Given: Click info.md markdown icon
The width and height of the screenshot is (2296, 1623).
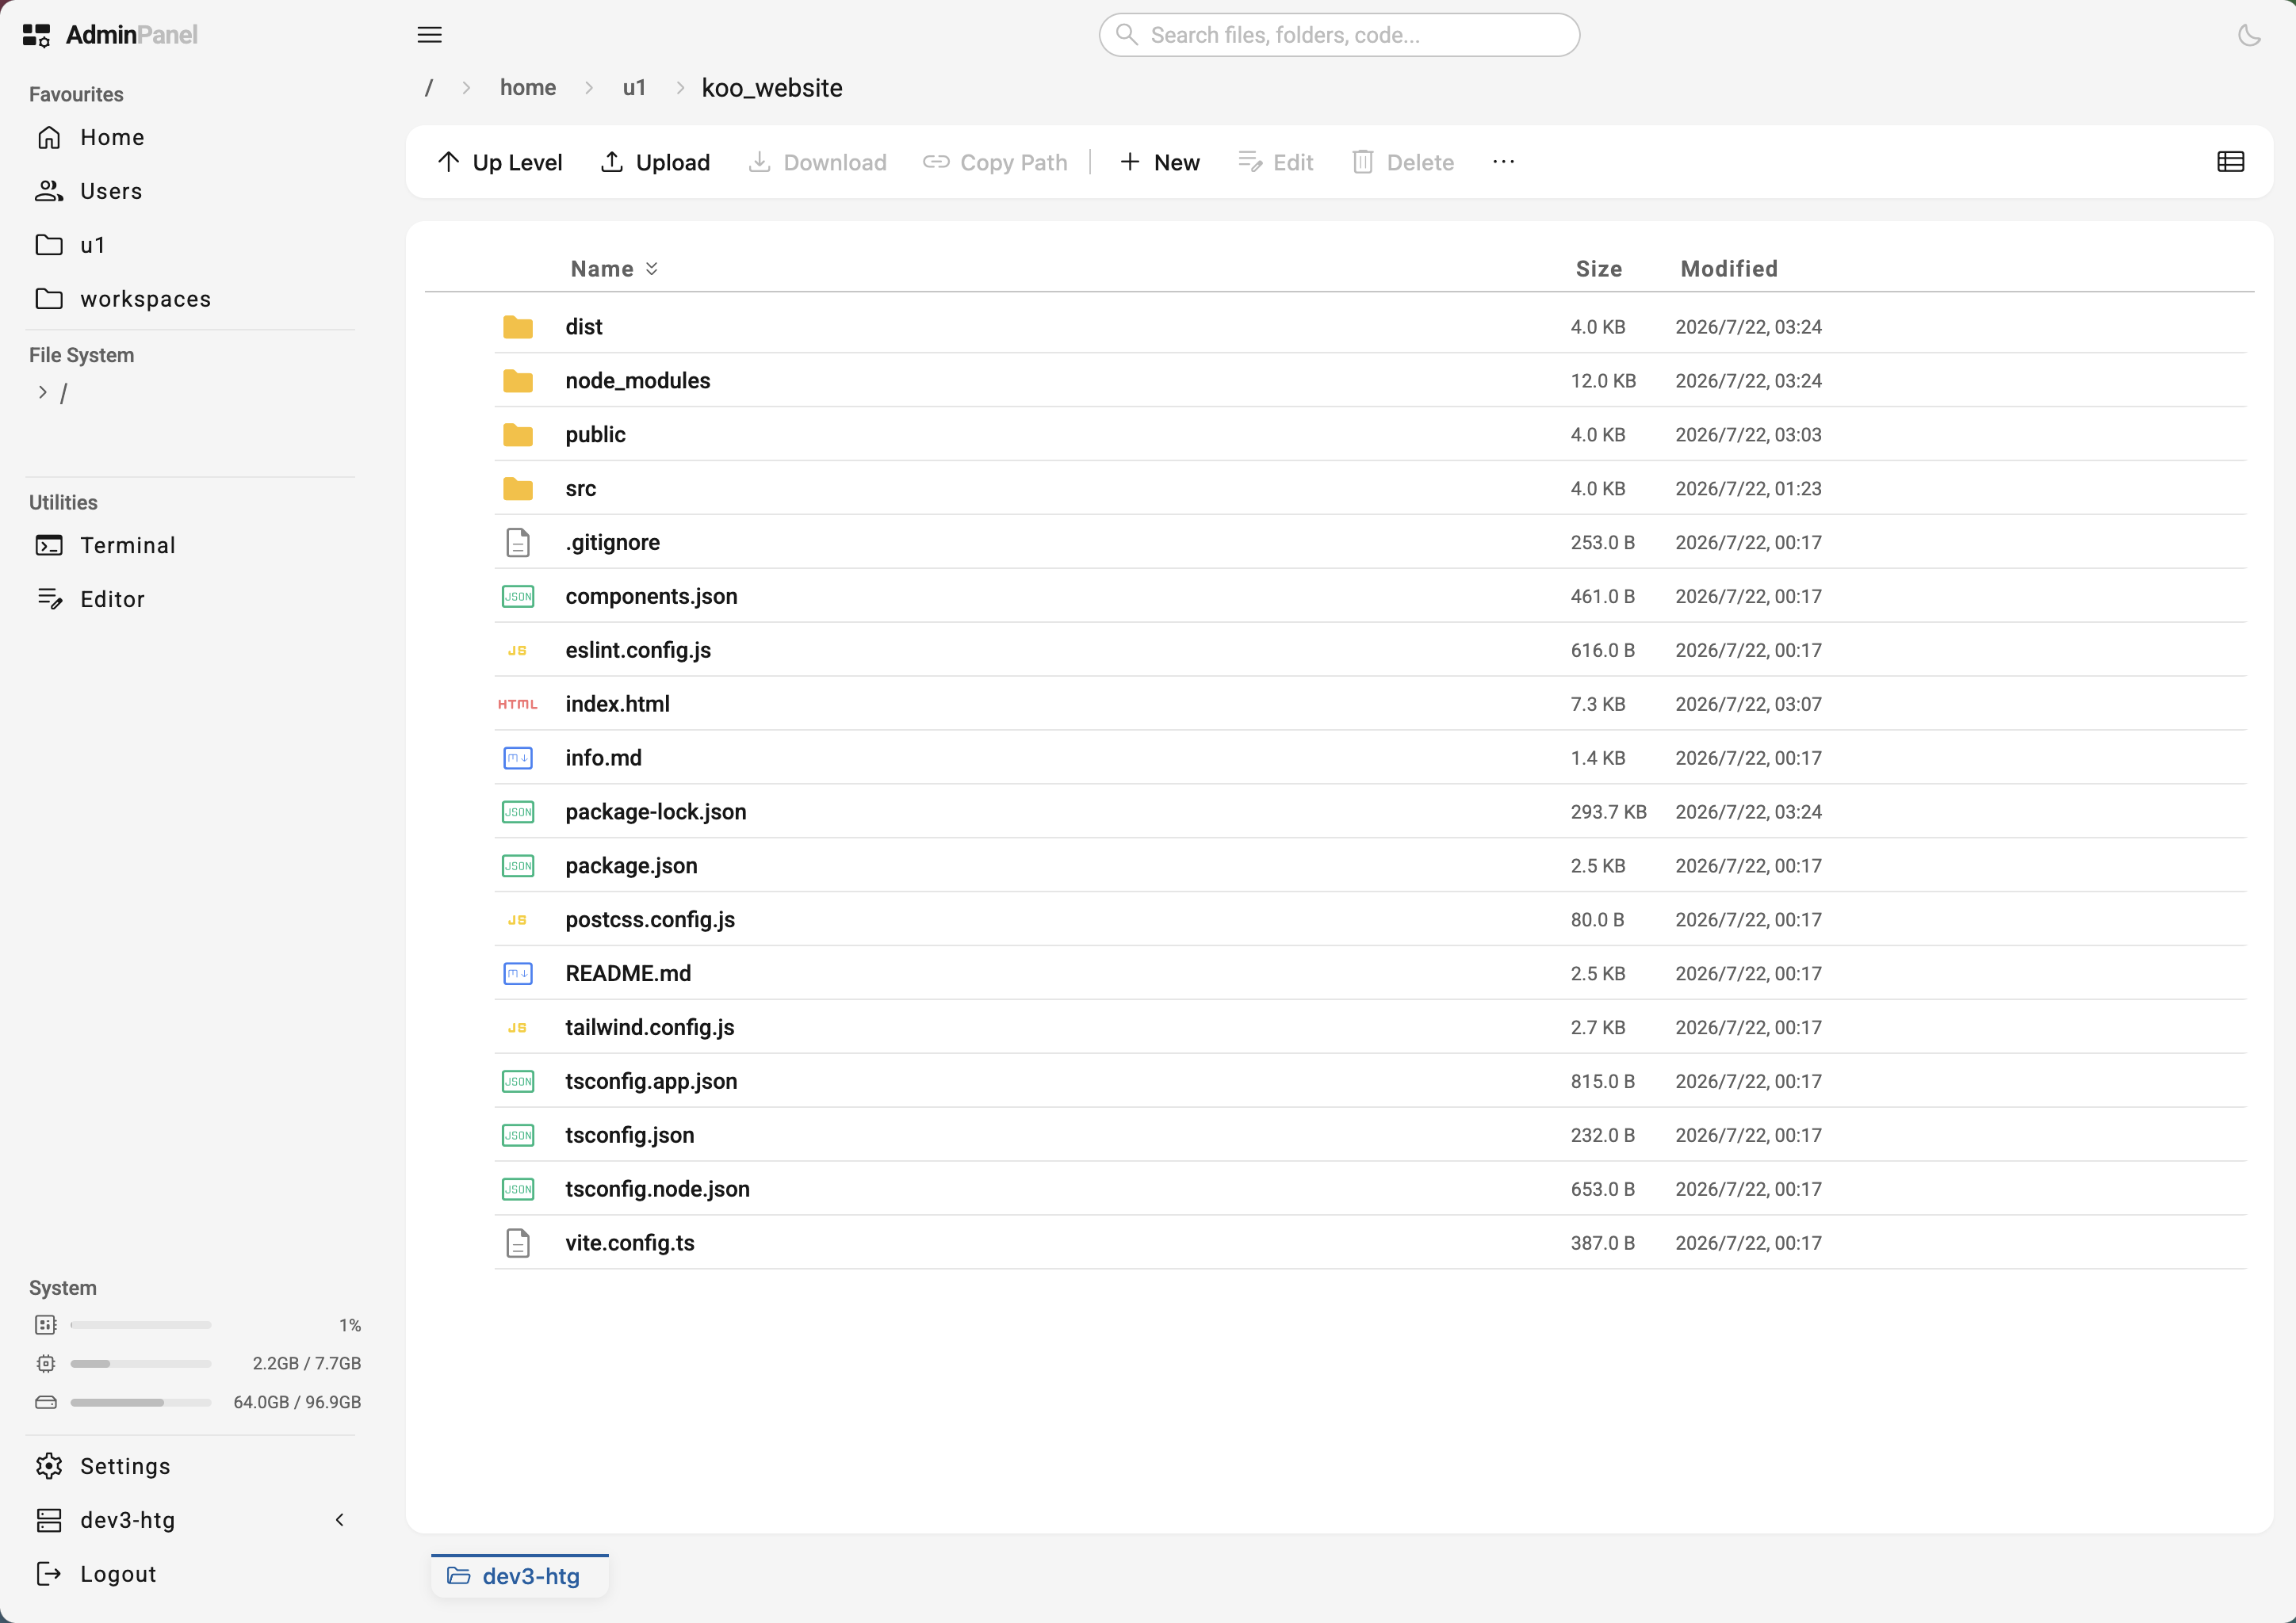Looking at the screenshot, I should click(x=518, y=758).
